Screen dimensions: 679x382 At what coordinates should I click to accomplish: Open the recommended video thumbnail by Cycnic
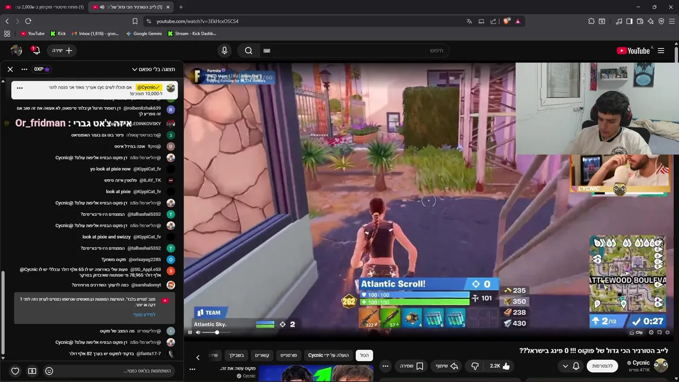tap(316, 373)
